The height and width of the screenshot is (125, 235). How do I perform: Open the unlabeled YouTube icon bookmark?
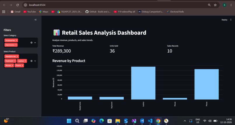pos(53,12)
